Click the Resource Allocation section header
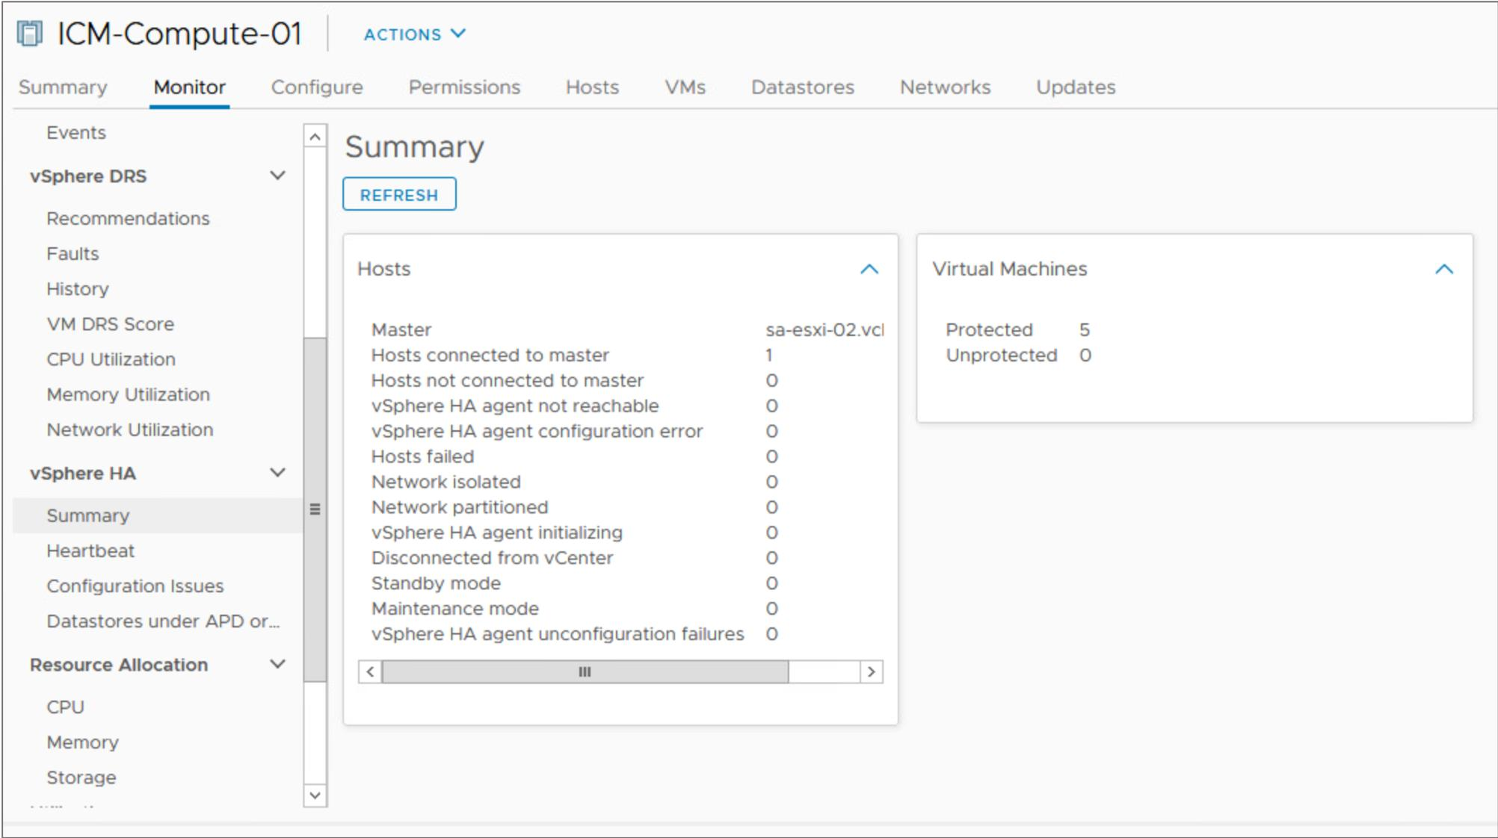The image size is (1498, 838). point(119,665)
